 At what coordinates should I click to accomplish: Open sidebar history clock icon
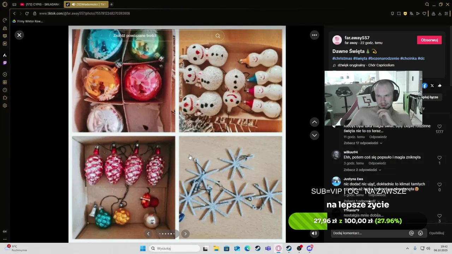[x=5, y=90]
